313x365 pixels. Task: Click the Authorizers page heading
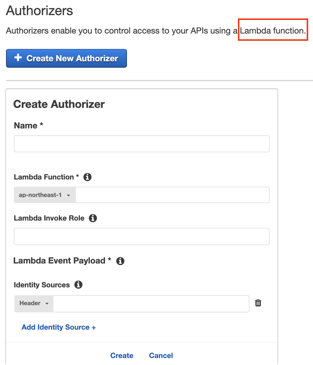(40, 11)
